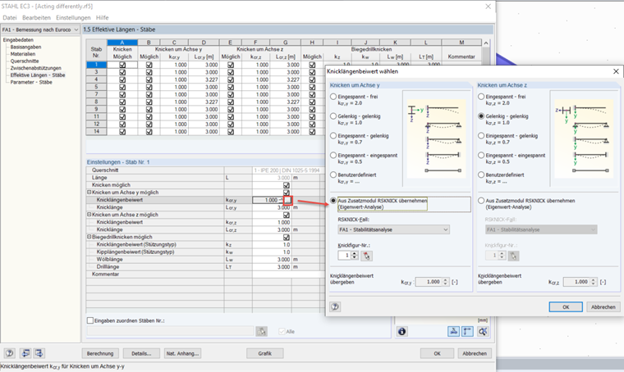Choose 'Eingespannt - eingespannt' for axis z
This screenshot has width=624, height=372.
click(x=481, y=155)
